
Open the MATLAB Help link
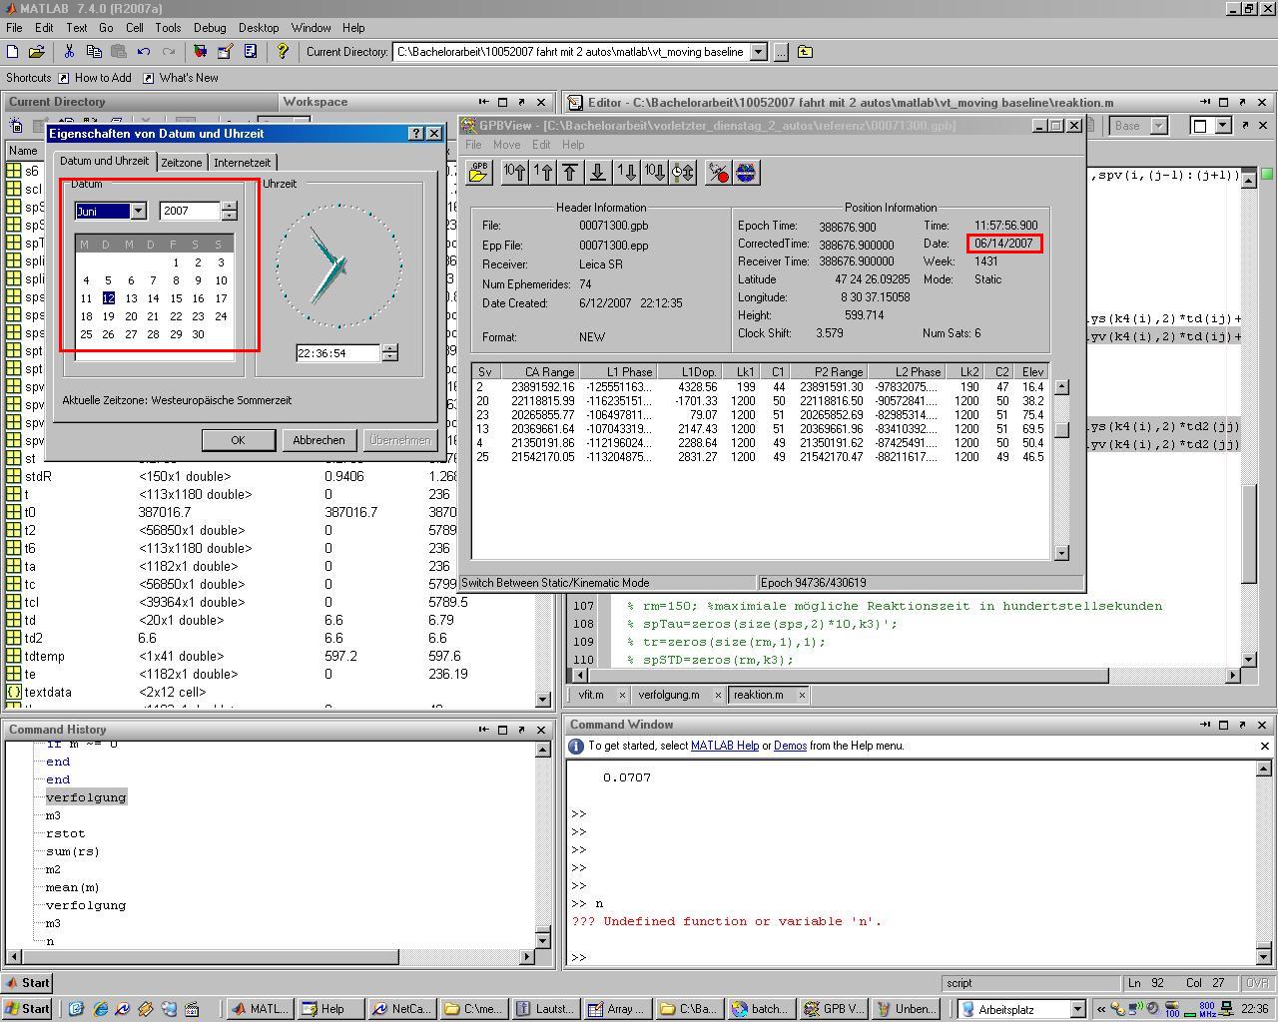[724, 746]
